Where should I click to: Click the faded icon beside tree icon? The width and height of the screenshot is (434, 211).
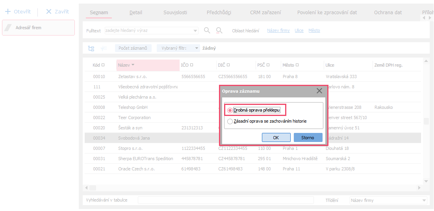tap(104, 49)
